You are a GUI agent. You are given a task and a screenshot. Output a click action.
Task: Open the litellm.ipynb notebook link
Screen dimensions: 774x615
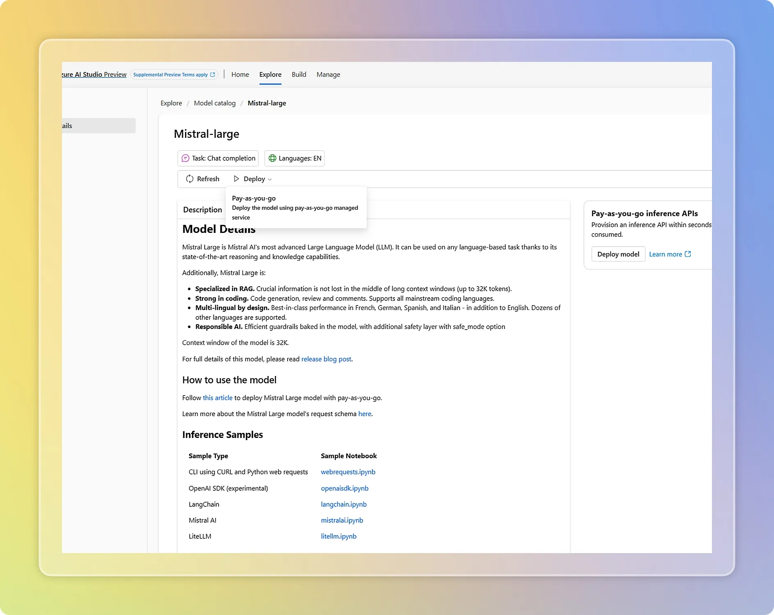tap(338, 536)
